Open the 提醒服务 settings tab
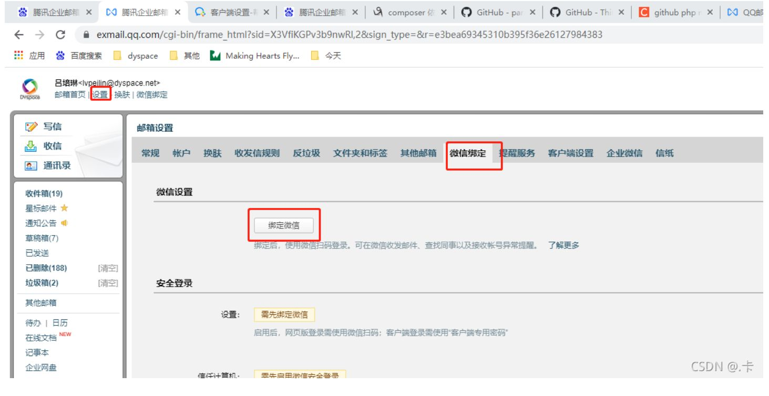This screenshot has width=769, height=396. click(517, 153)
